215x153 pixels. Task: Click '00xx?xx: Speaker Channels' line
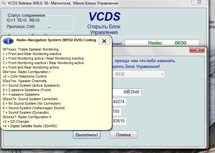[x=25, y=81]
